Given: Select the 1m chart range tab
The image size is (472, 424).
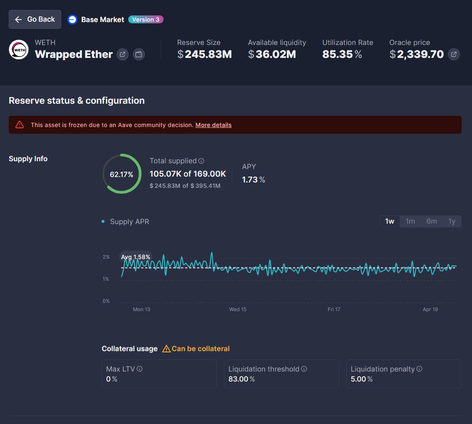Looking at the screenshot, I should [410, 221].
